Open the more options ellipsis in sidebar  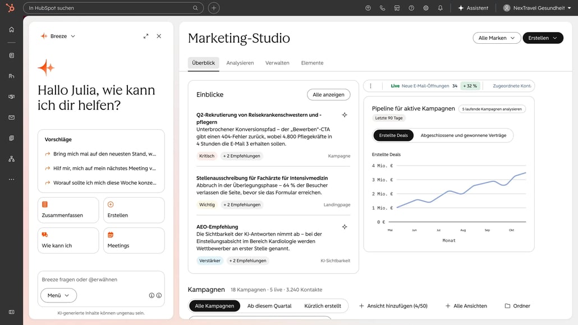11,179
